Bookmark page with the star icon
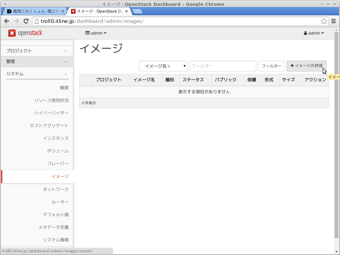 (x=324, y=21)
